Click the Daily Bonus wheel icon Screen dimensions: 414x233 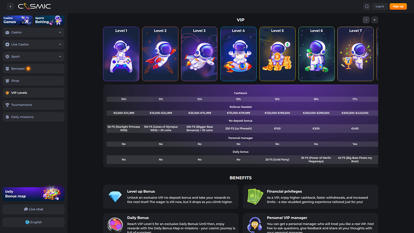115,225
